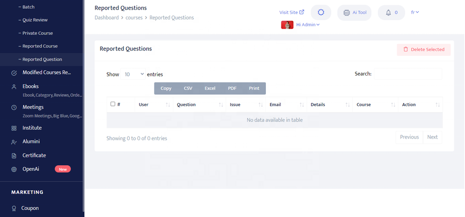Open the Institute grid icon
The width and height of the screenshot is (465, 217).
14,128
